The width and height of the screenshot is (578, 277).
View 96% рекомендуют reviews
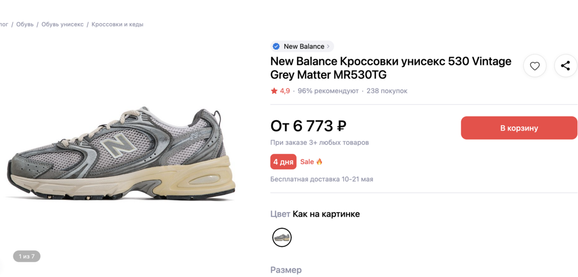(328, 91)
